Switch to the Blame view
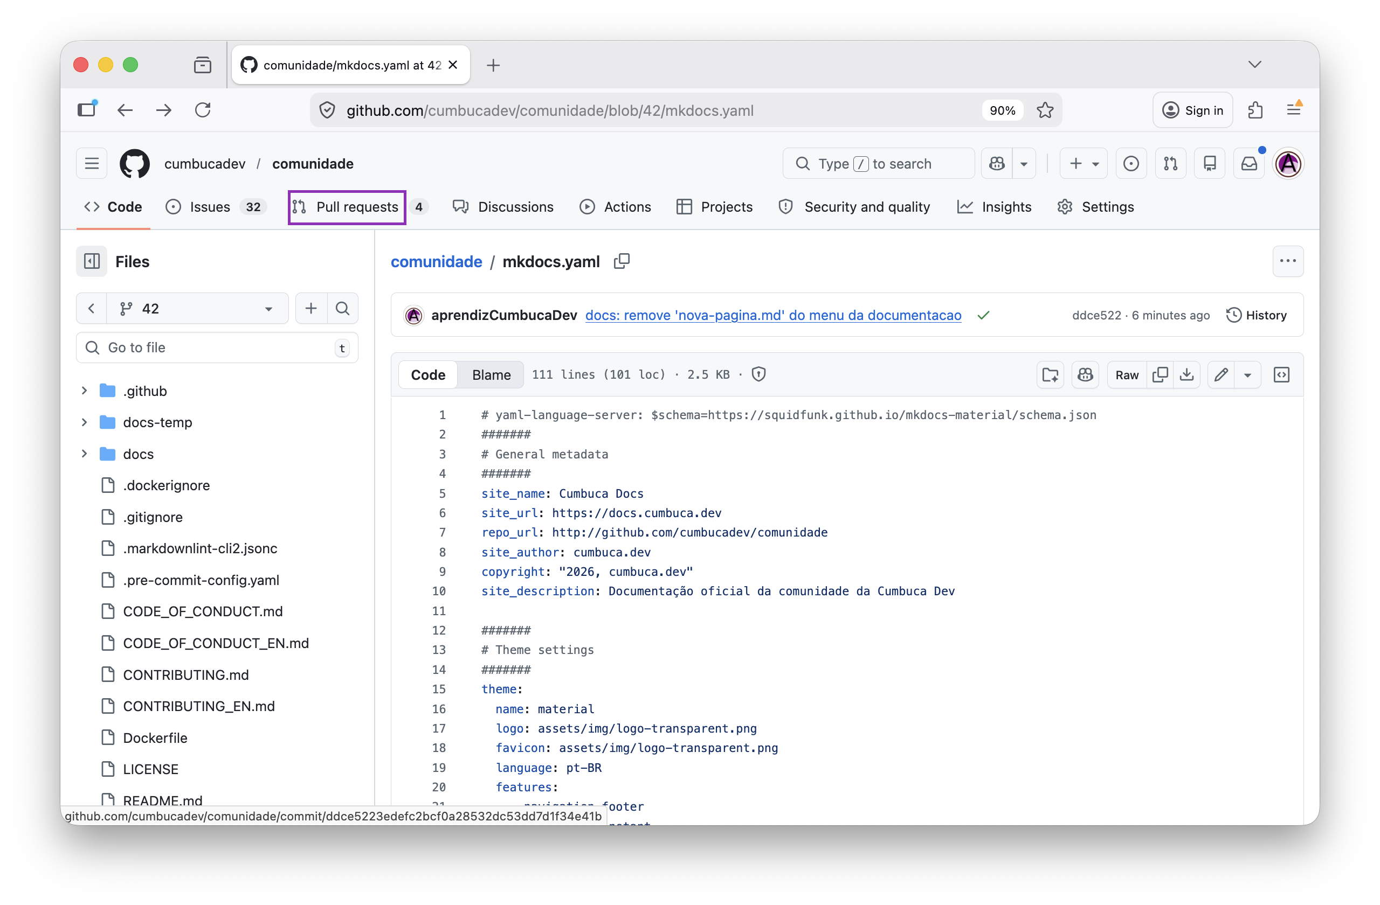The height and width of the screenshot is (905, 1380). tap(491, 375)
